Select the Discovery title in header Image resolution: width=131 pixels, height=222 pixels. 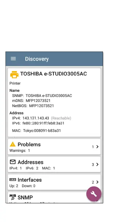point(37,59)
